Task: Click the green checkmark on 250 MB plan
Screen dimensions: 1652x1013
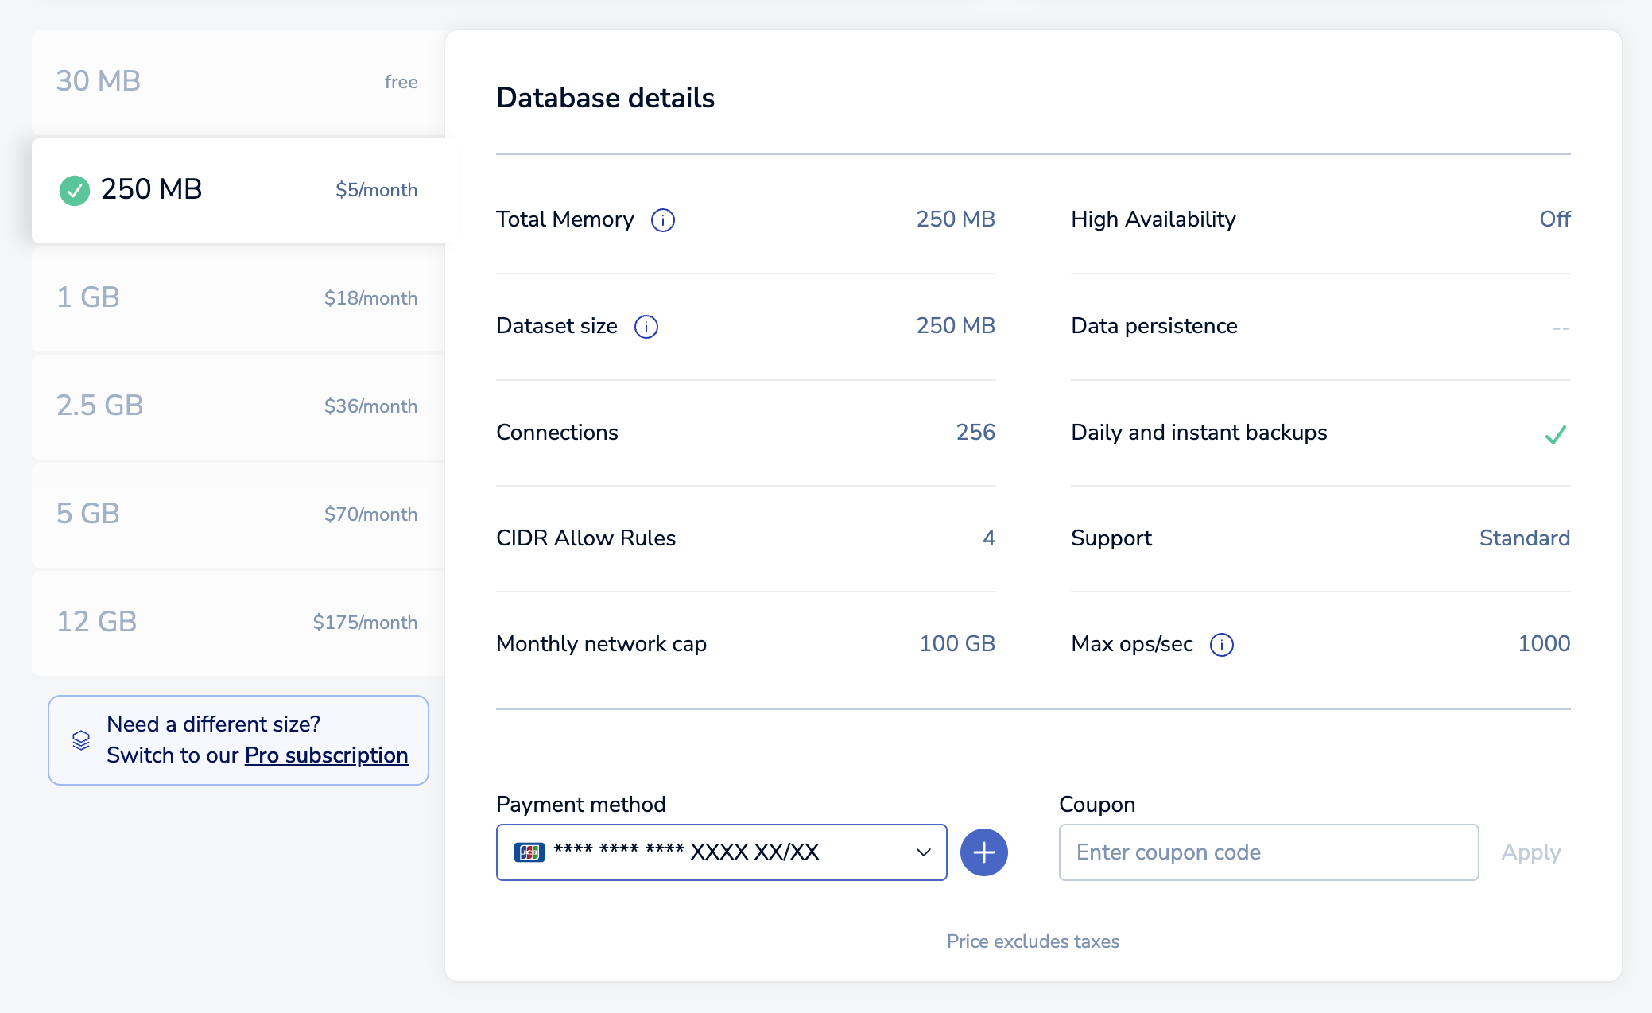Action: pyautogui.click(x=75, y=190)
